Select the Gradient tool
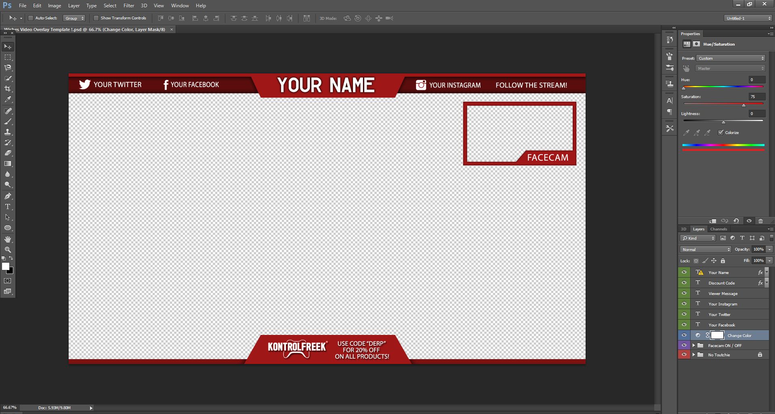 click(x=8, y=164)
